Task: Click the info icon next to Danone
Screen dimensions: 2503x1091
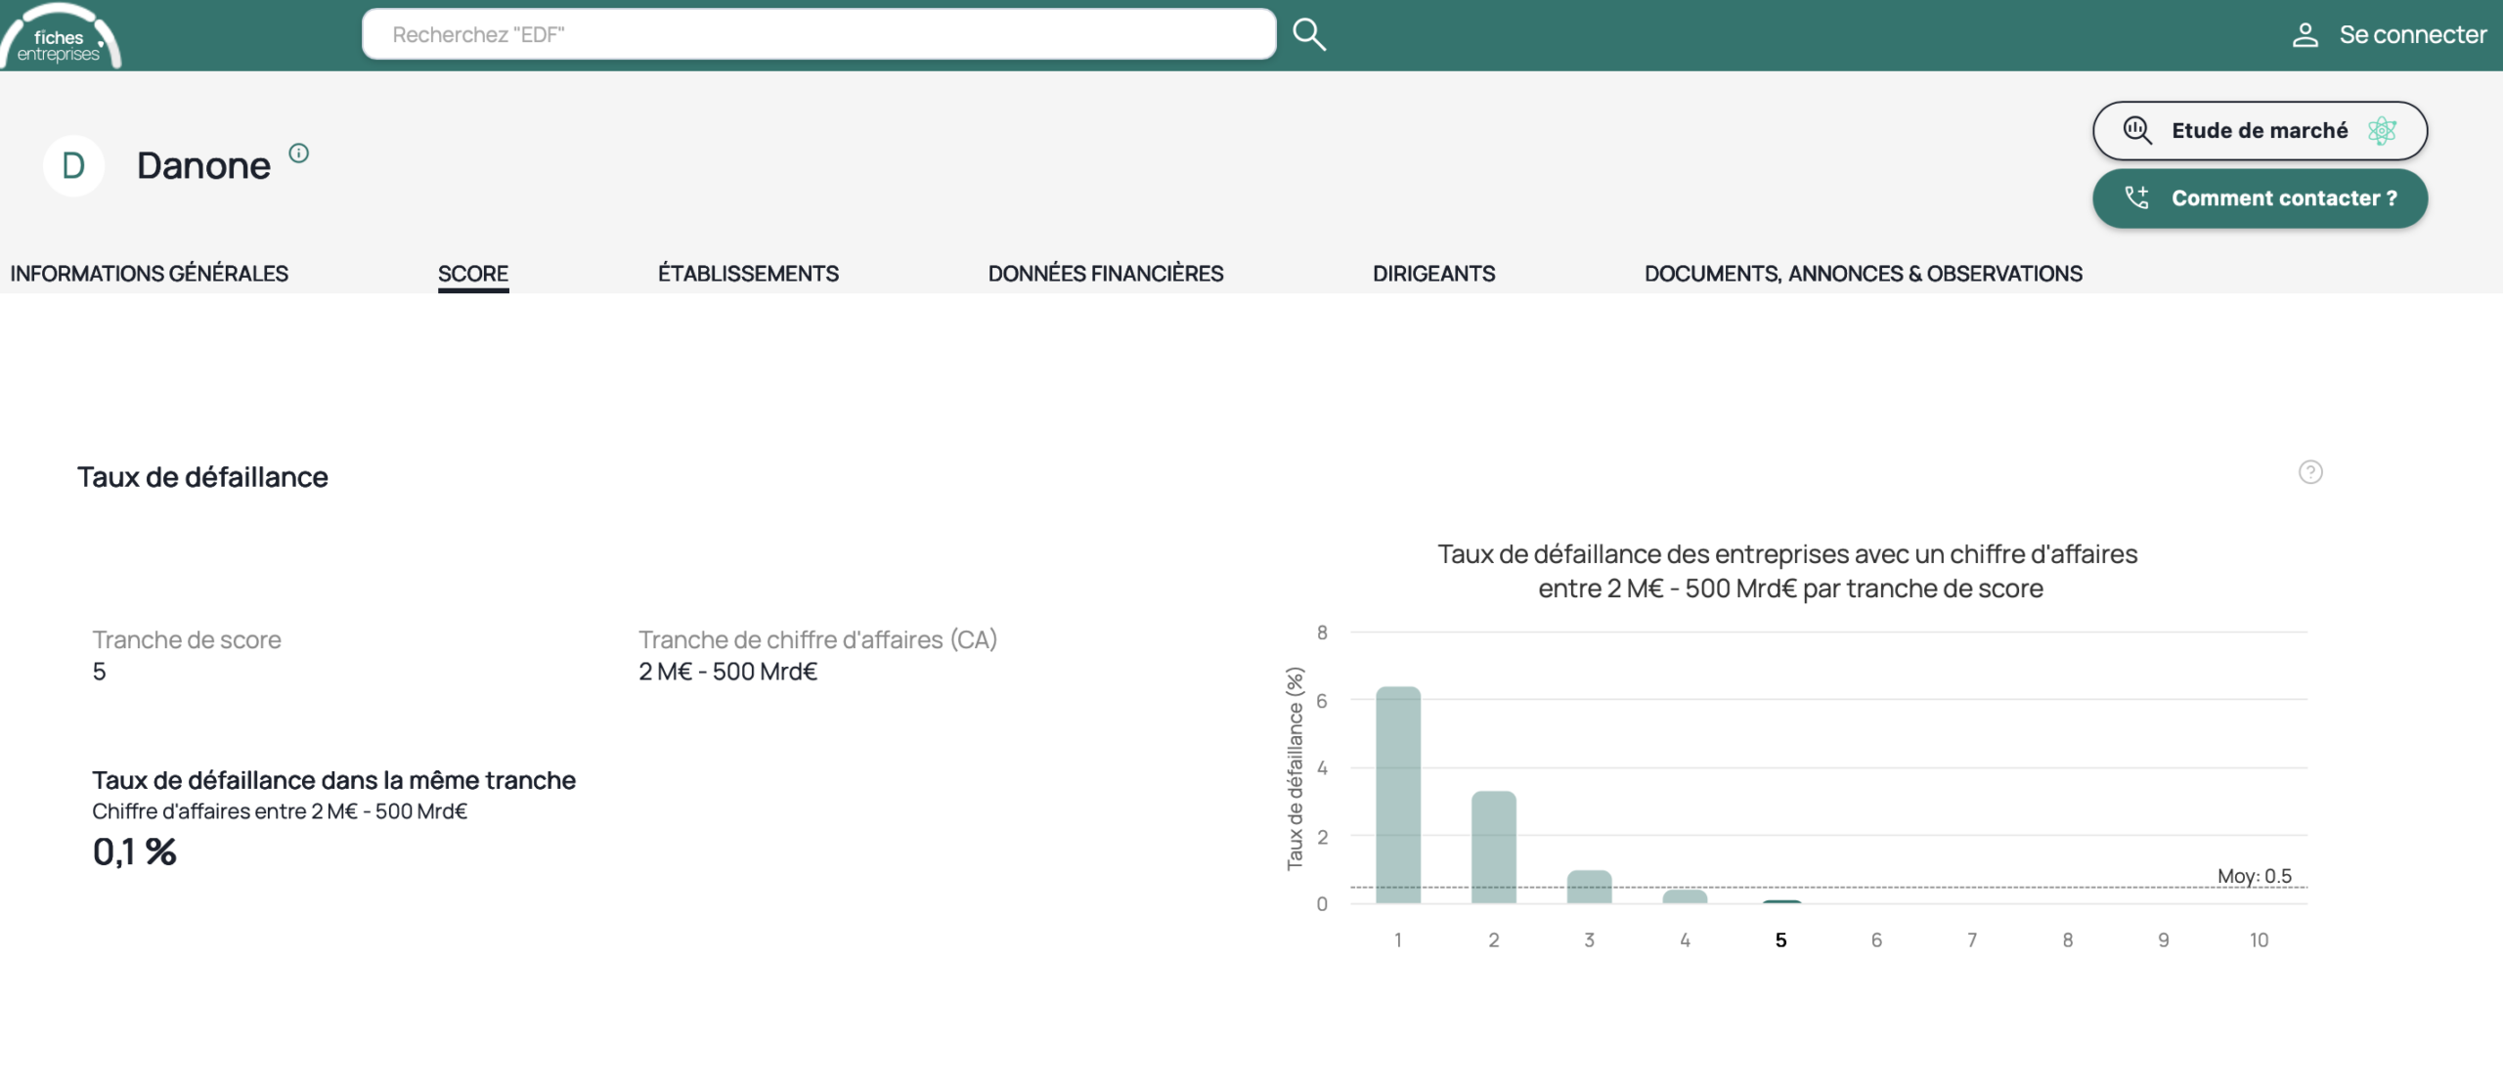Action: [299, 153]
